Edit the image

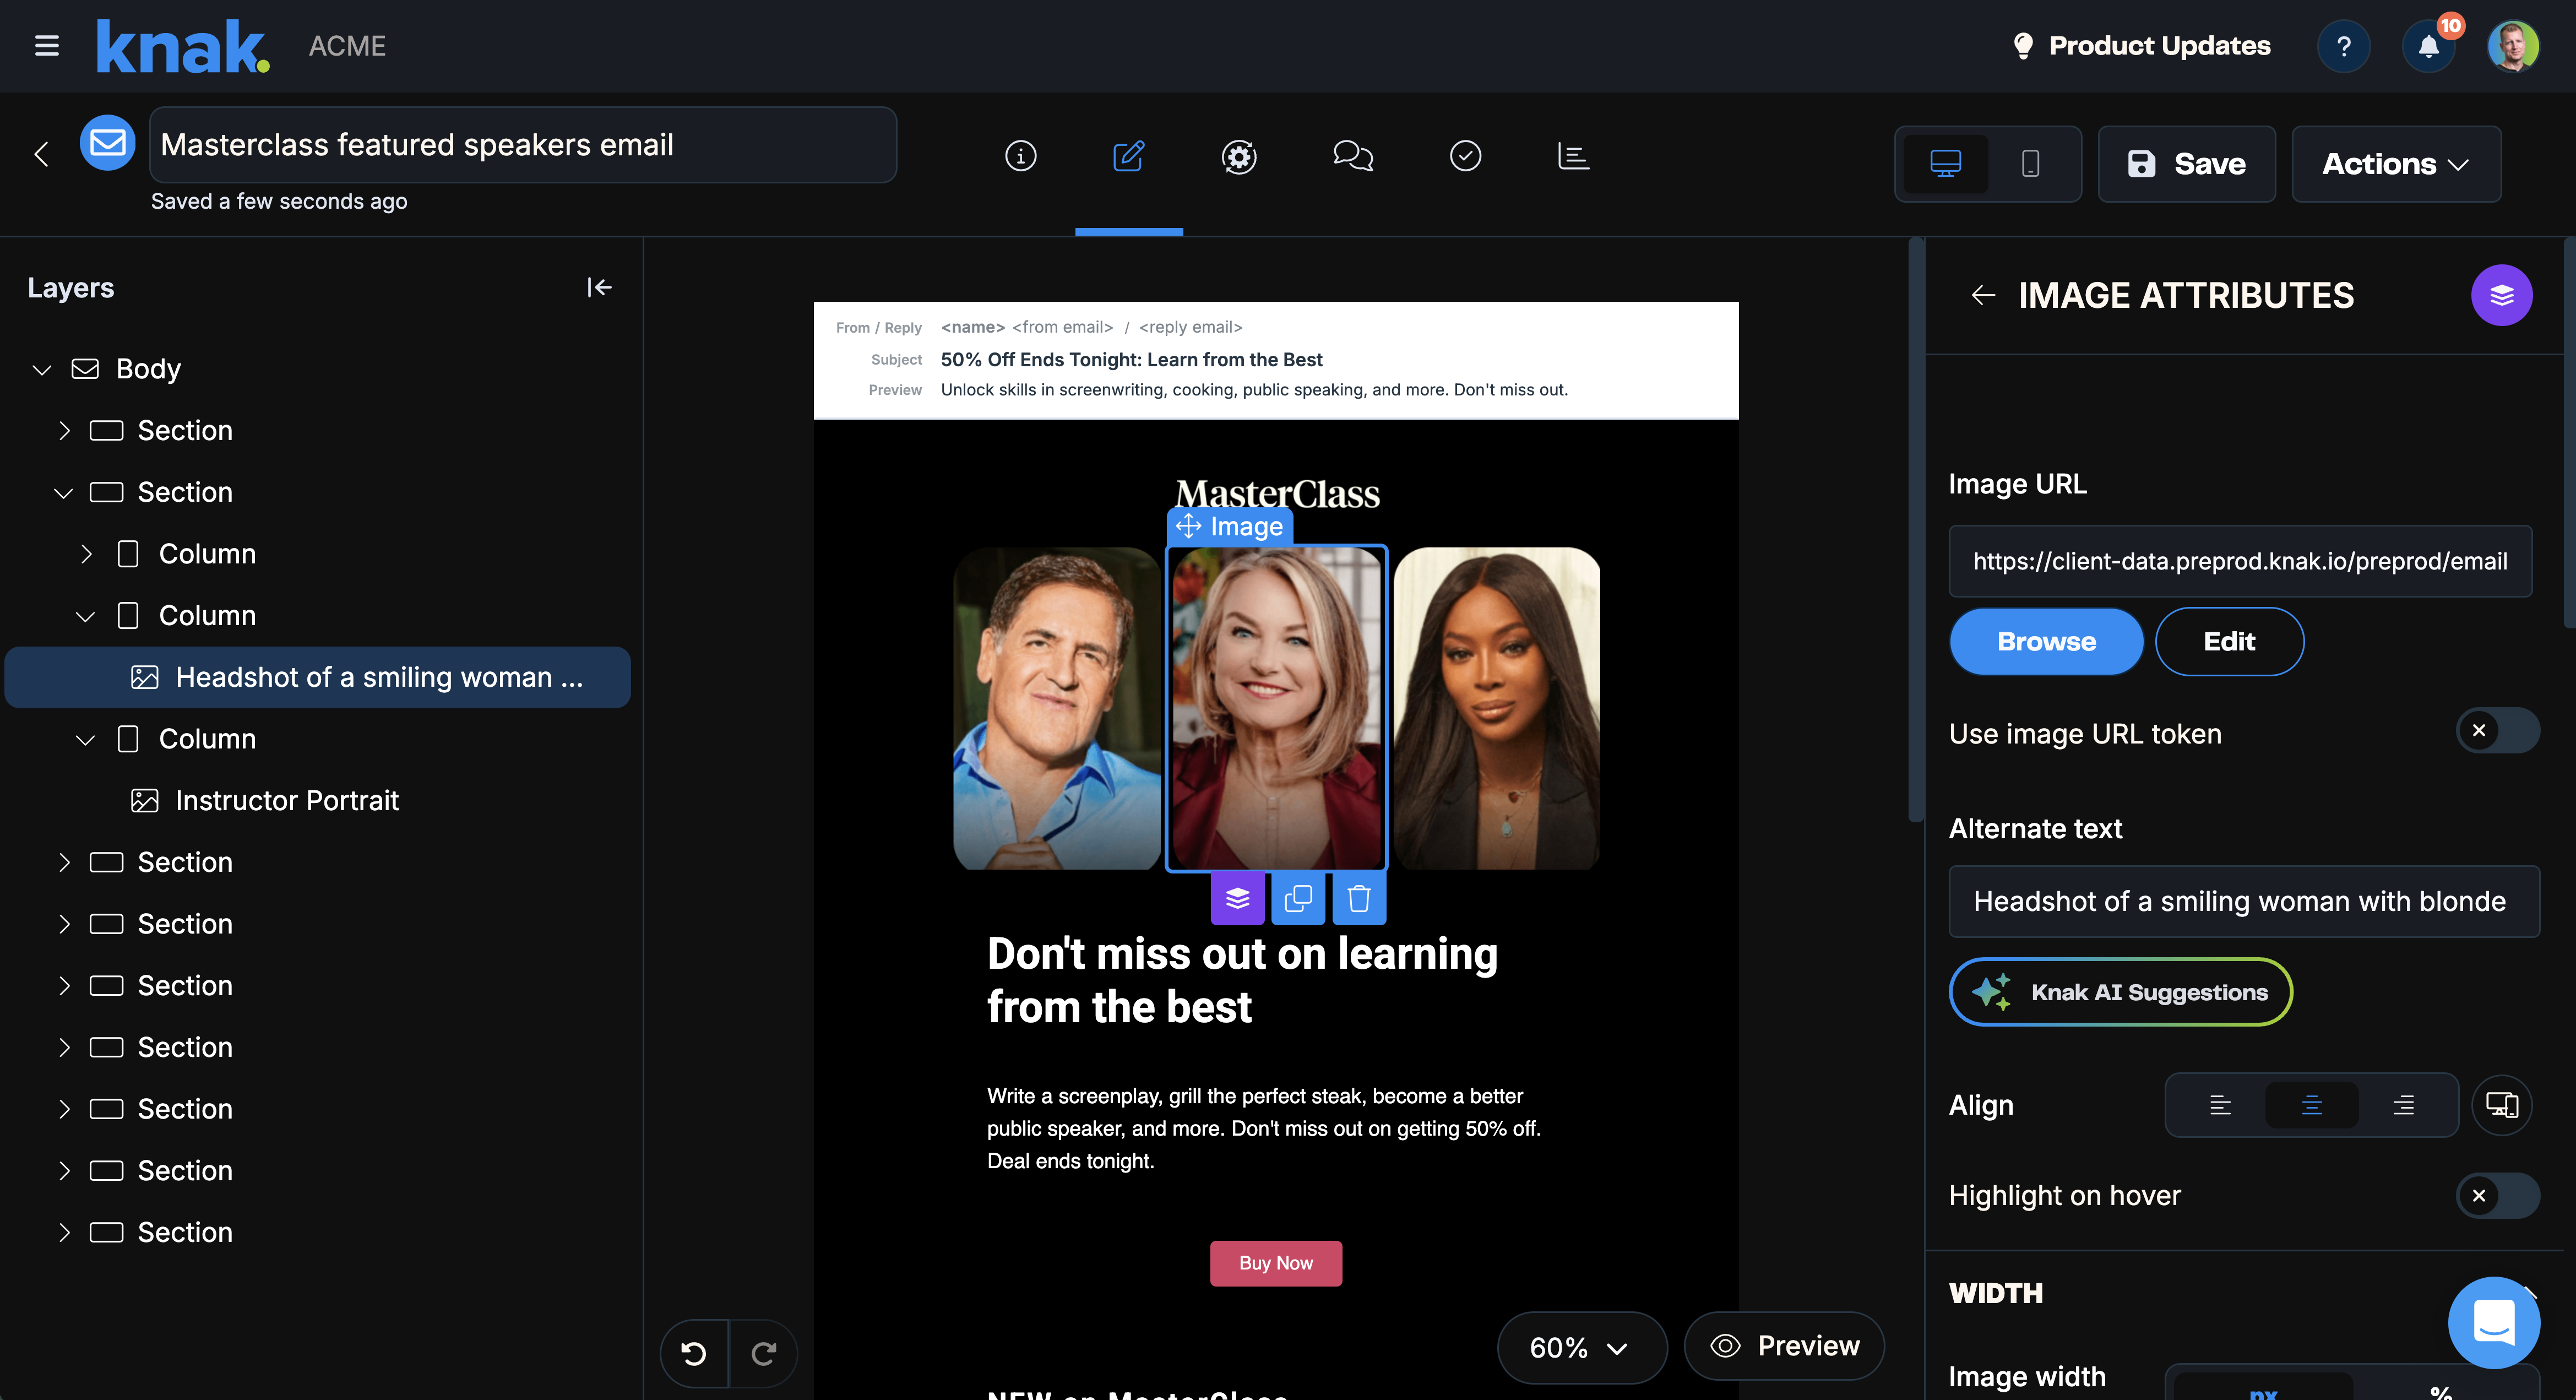pyautogui.click(x=2229, y=642)
